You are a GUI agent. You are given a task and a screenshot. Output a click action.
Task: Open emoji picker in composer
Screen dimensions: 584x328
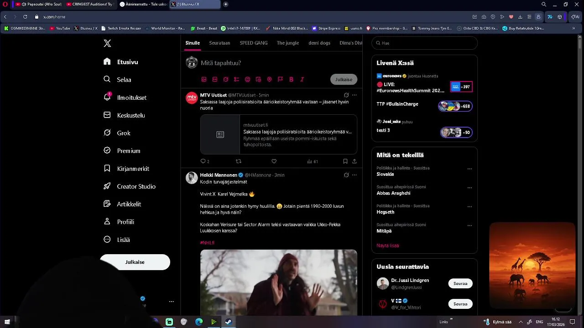tap(247, 79)
